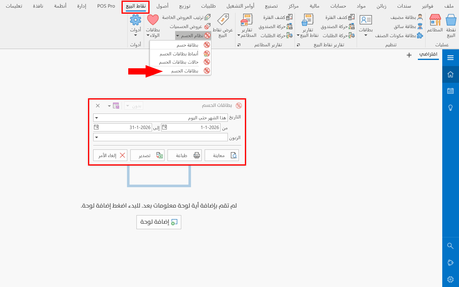459x287 pixels.
Task: Open بطاقات الولاء loyalty heart dropdown
Action: pos(153,26)
